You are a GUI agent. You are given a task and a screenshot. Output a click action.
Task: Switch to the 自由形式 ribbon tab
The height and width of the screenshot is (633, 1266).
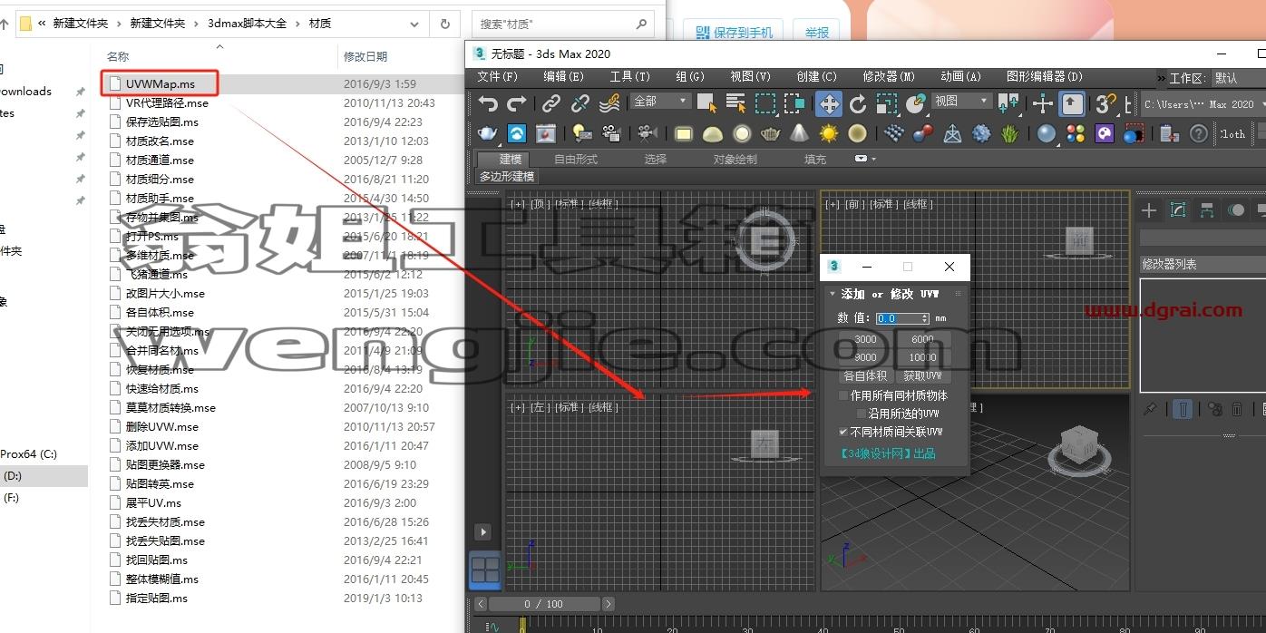(576, 160)
